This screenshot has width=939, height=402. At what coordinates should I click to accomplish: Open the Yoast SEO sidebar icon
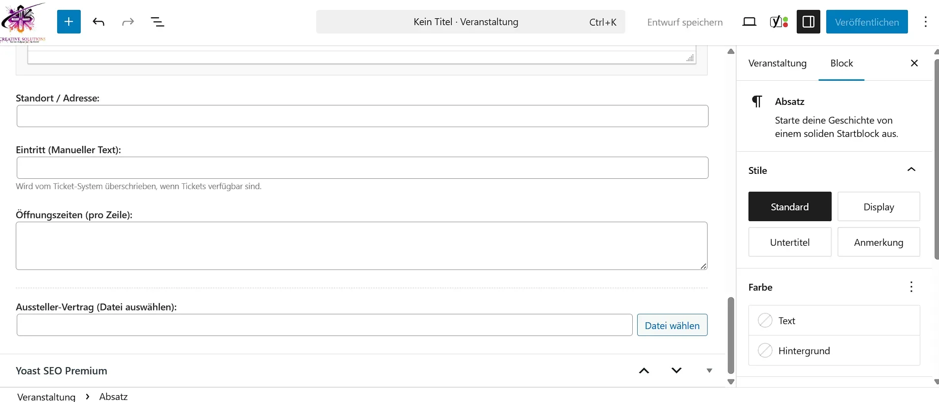point(779,22)
